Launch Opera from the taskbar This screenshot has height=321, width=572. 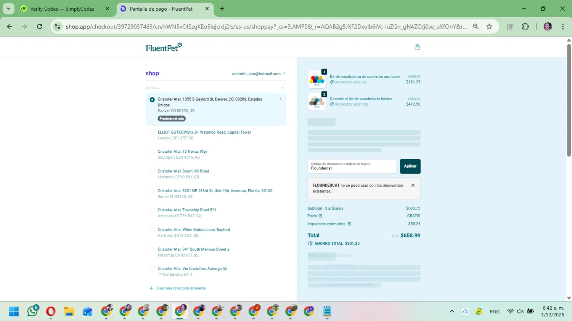tap(51, 311)
